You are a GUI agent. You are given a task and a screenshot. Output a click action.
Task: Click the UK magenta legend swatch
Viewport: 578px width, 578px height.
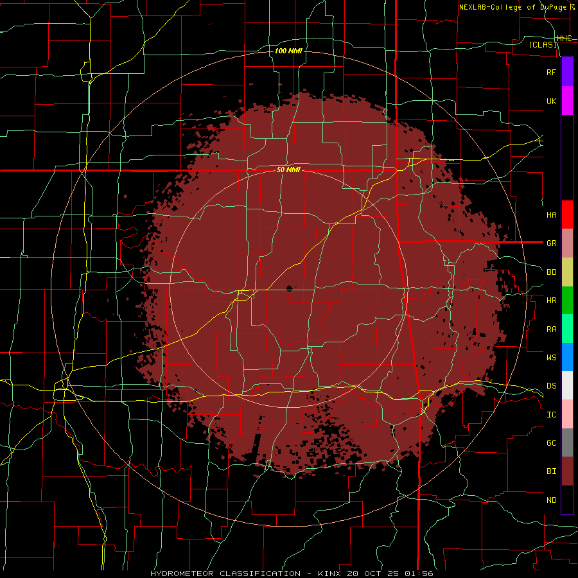567,101
